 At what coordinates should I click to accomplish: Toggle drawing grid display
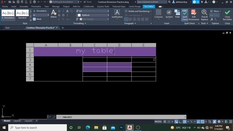point(165,122)
